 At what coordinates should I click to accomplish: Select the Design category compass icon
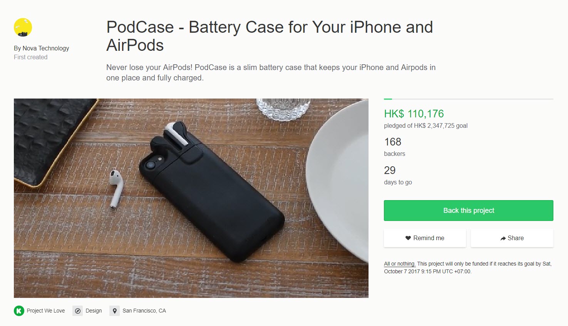click(x=78, y=311)
